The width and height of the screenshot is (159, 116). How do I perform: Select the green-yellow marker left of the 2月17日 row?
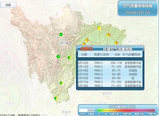point(61,83)
